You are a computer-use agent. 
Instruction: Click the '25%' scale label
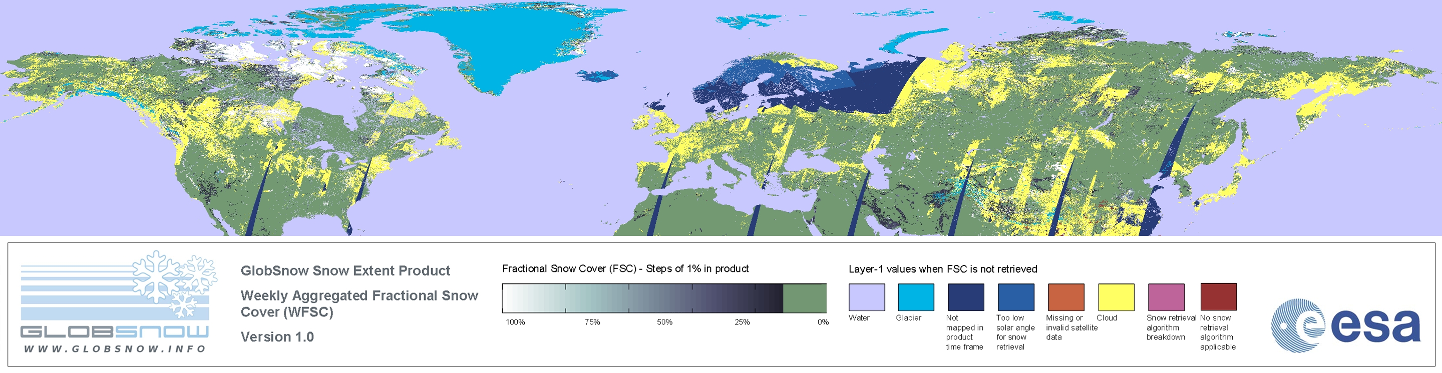click(x=742, y=322)
